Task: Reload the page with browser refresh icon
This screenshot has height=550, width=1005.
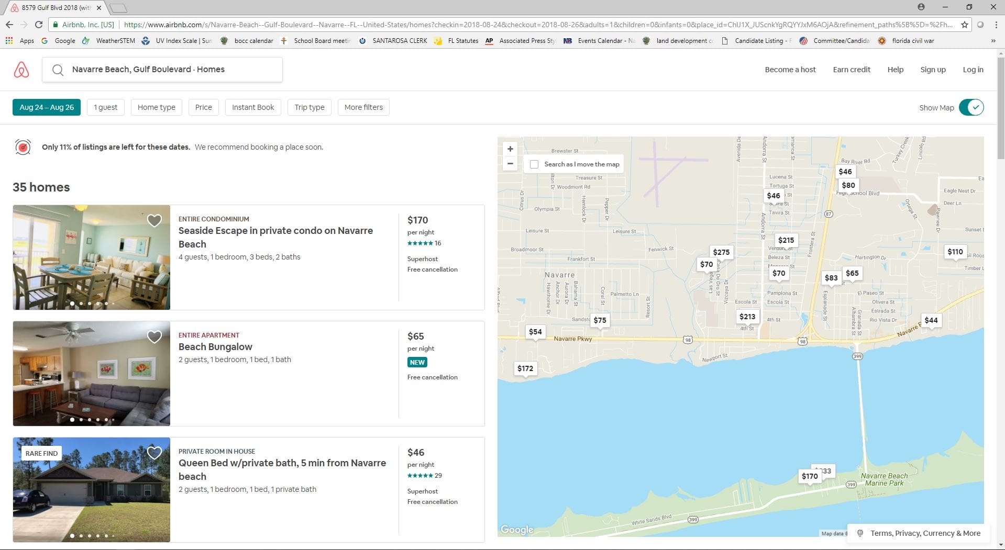Action: [39, 25]
